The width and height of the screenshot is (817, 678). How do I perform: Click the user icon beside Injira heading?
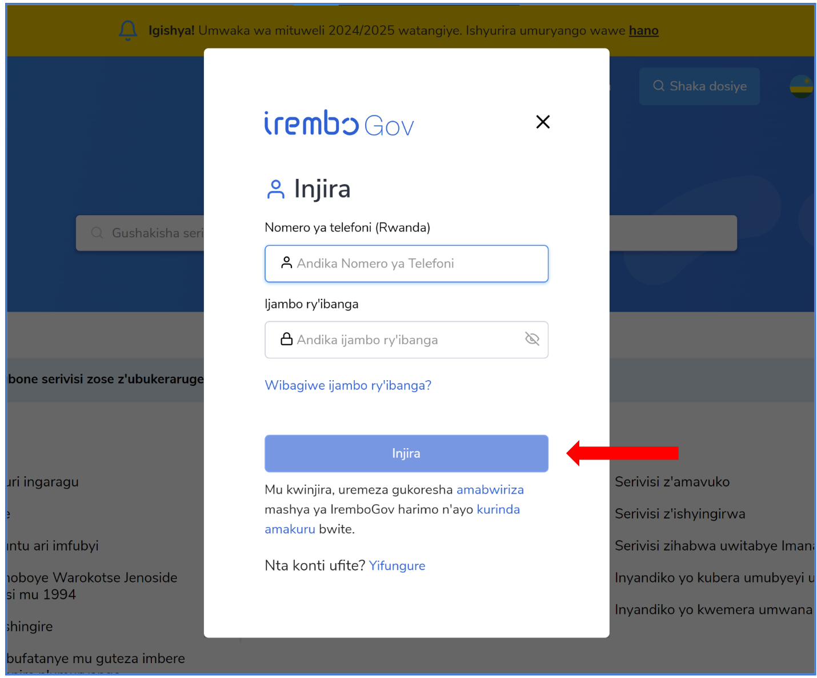pyautogui.click(x=275, y=189)
